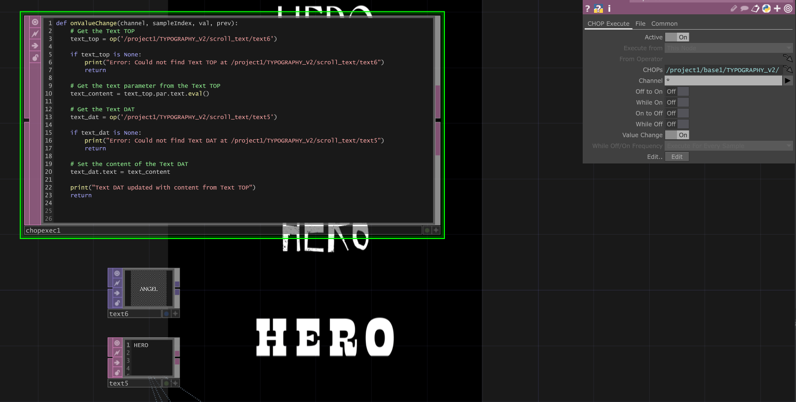Open Channel parameter arrow menu
796x402 pixels.
(788, 81)
